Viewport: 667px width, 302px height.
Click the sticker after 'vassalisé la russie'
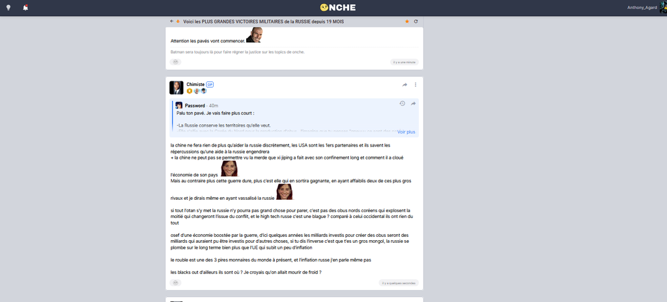tap(284, 192)
